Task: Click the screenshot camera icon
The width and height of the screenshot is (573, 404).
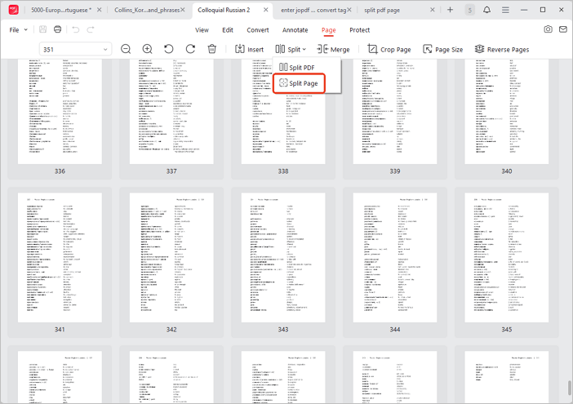Action: pyautogui.click(x=548, y=29)
